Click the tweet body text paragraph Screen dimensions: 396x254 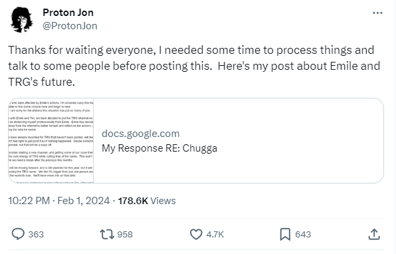[x=194, y=66]
